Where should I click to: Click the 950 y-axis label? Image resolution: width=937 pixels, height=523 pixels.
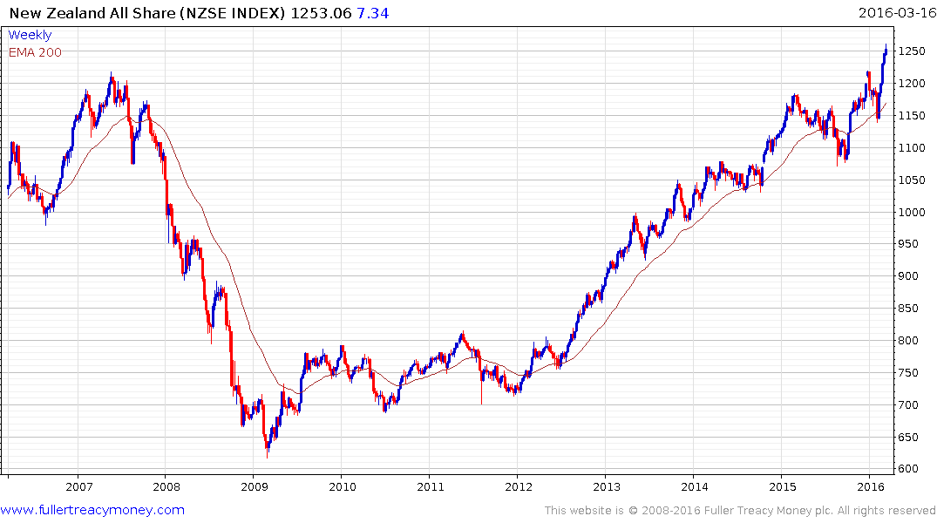pos(908,244)
